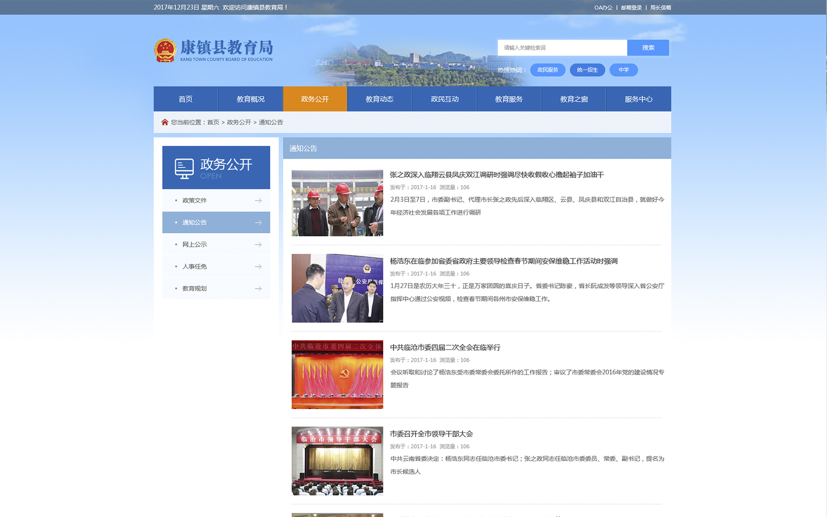Image resolution: width=827 pixels, height=517 pixels.
Task: Open article titled 市委召开全市领导干部大会
Action: pos(431,434)
